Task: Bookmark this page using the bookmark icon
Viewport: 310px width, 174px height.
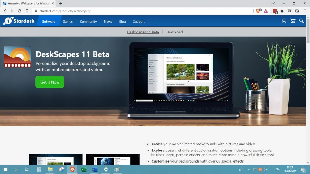Action: [x=27, y=11]
